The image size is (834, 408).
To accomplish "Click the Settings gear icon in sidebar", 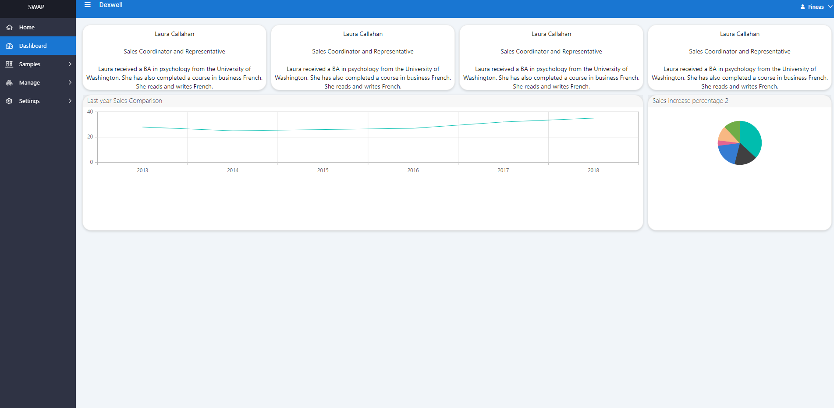I will pos(9,101).
